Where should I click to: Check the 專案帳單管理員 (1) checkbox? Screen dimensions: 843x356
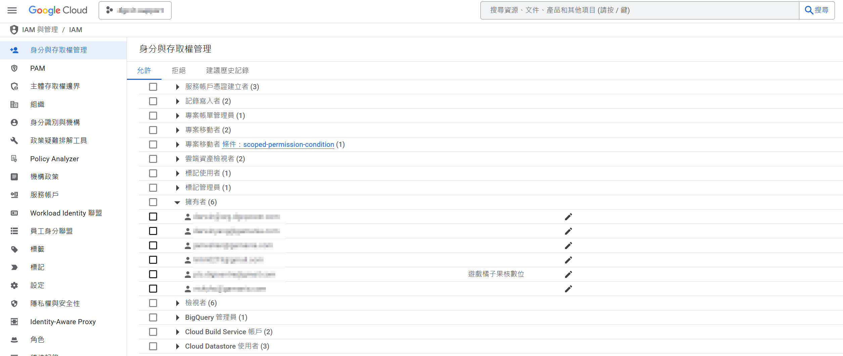click(153, 116)
